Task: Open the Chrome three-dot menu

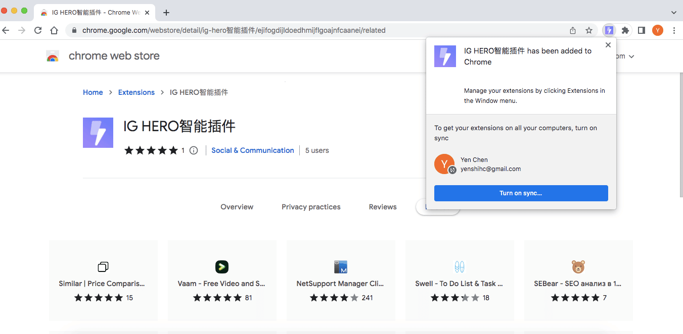Action: coord(674,30)
